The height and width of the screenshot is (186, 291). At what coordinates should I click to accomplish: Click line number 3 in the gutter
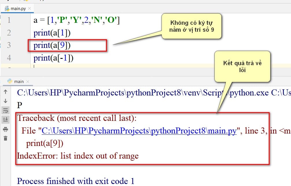point(9,45)
